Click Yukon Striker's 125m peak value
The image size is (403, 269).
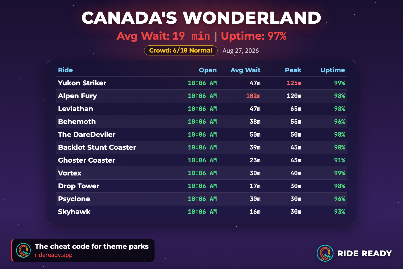click(x=294, y=83)
